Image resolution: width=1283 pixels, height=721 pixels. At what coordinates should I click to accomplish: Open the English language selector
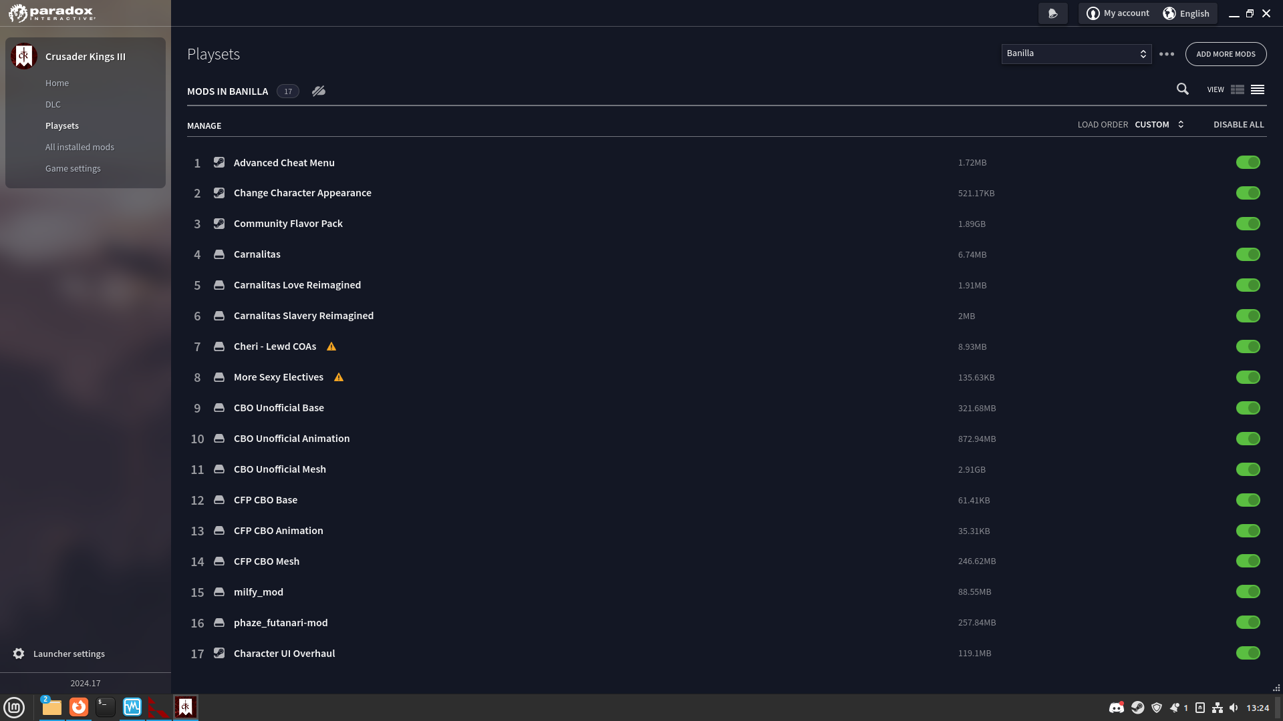tap(1187, 13)
